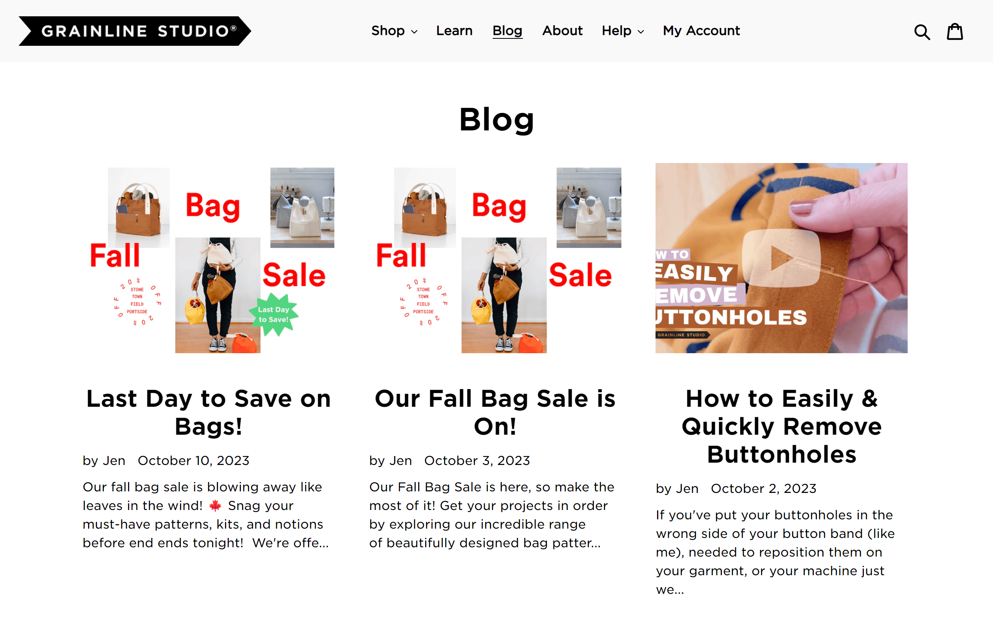Expand the Shop dropdown menu

(x=394, y=31)
